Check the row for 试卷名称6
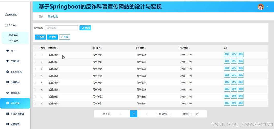This screenshot has width=274, height=129. (x=35, y=69)
